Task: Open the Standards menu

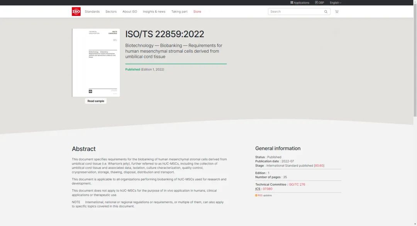Action: pos(92,12)
